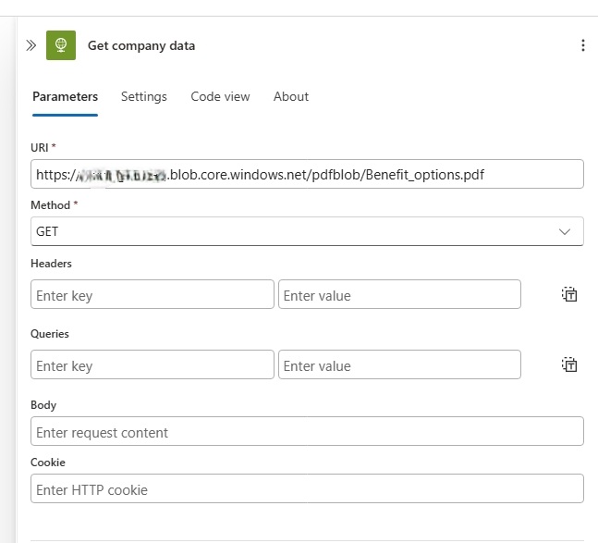
Task: Focus the Headers Enter value field
Action: pos(399,294)
